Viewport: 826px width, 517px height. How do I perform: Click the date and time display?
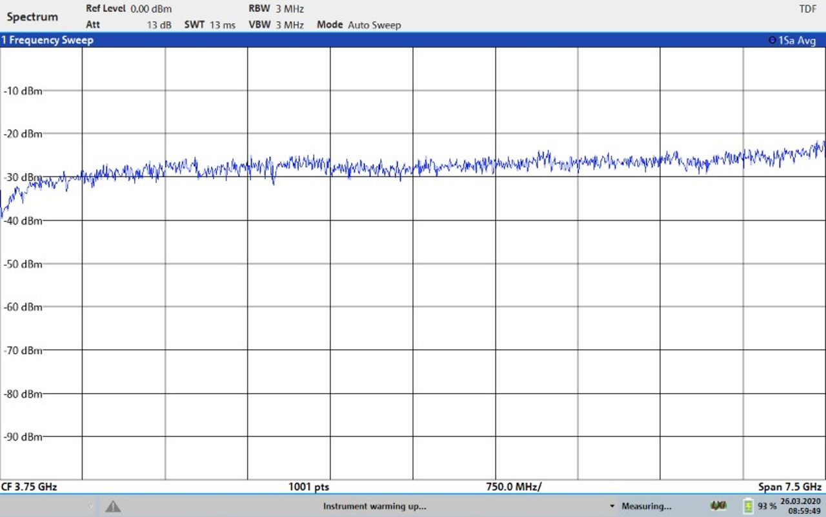pos(800,506)
